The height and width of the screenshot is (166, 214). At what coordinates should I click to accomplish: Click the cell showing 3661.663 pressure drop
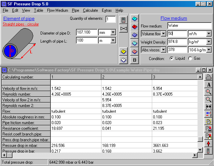tap(175, 146)
